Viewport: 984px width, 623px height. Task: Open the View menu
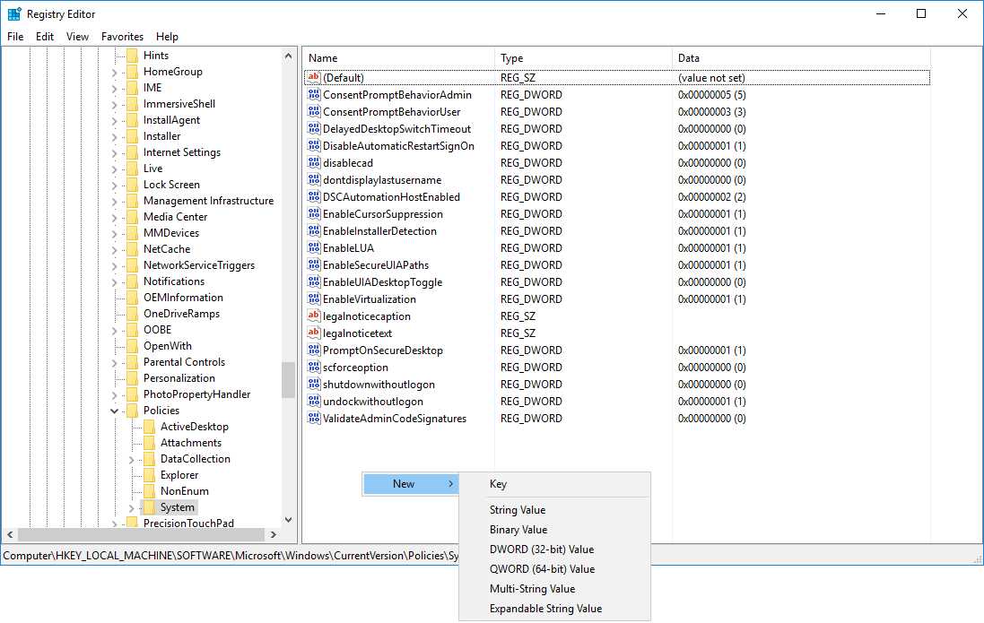[77, 37]
